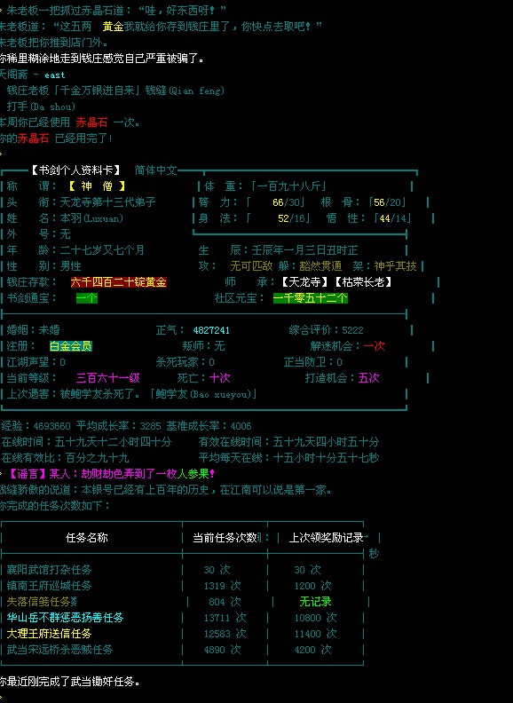Click the sect 【天龙寺】
The height and width of the screenshot is (703, 513).
305,282
